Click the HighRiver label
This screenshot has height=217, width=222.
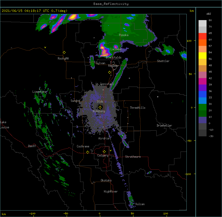pos(111,191)
